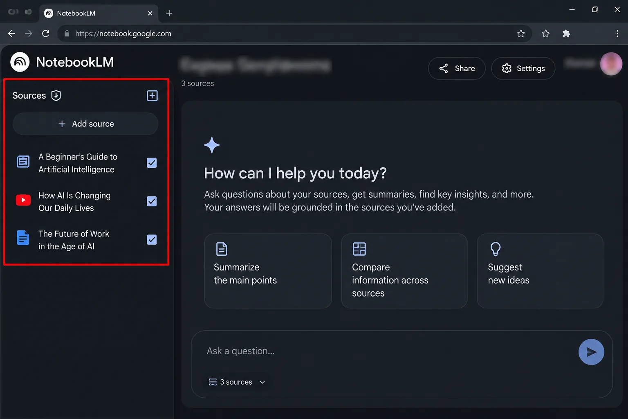Click the browser address bar URL
Viewport: 628px width, 419px height.
pos(123,34)
